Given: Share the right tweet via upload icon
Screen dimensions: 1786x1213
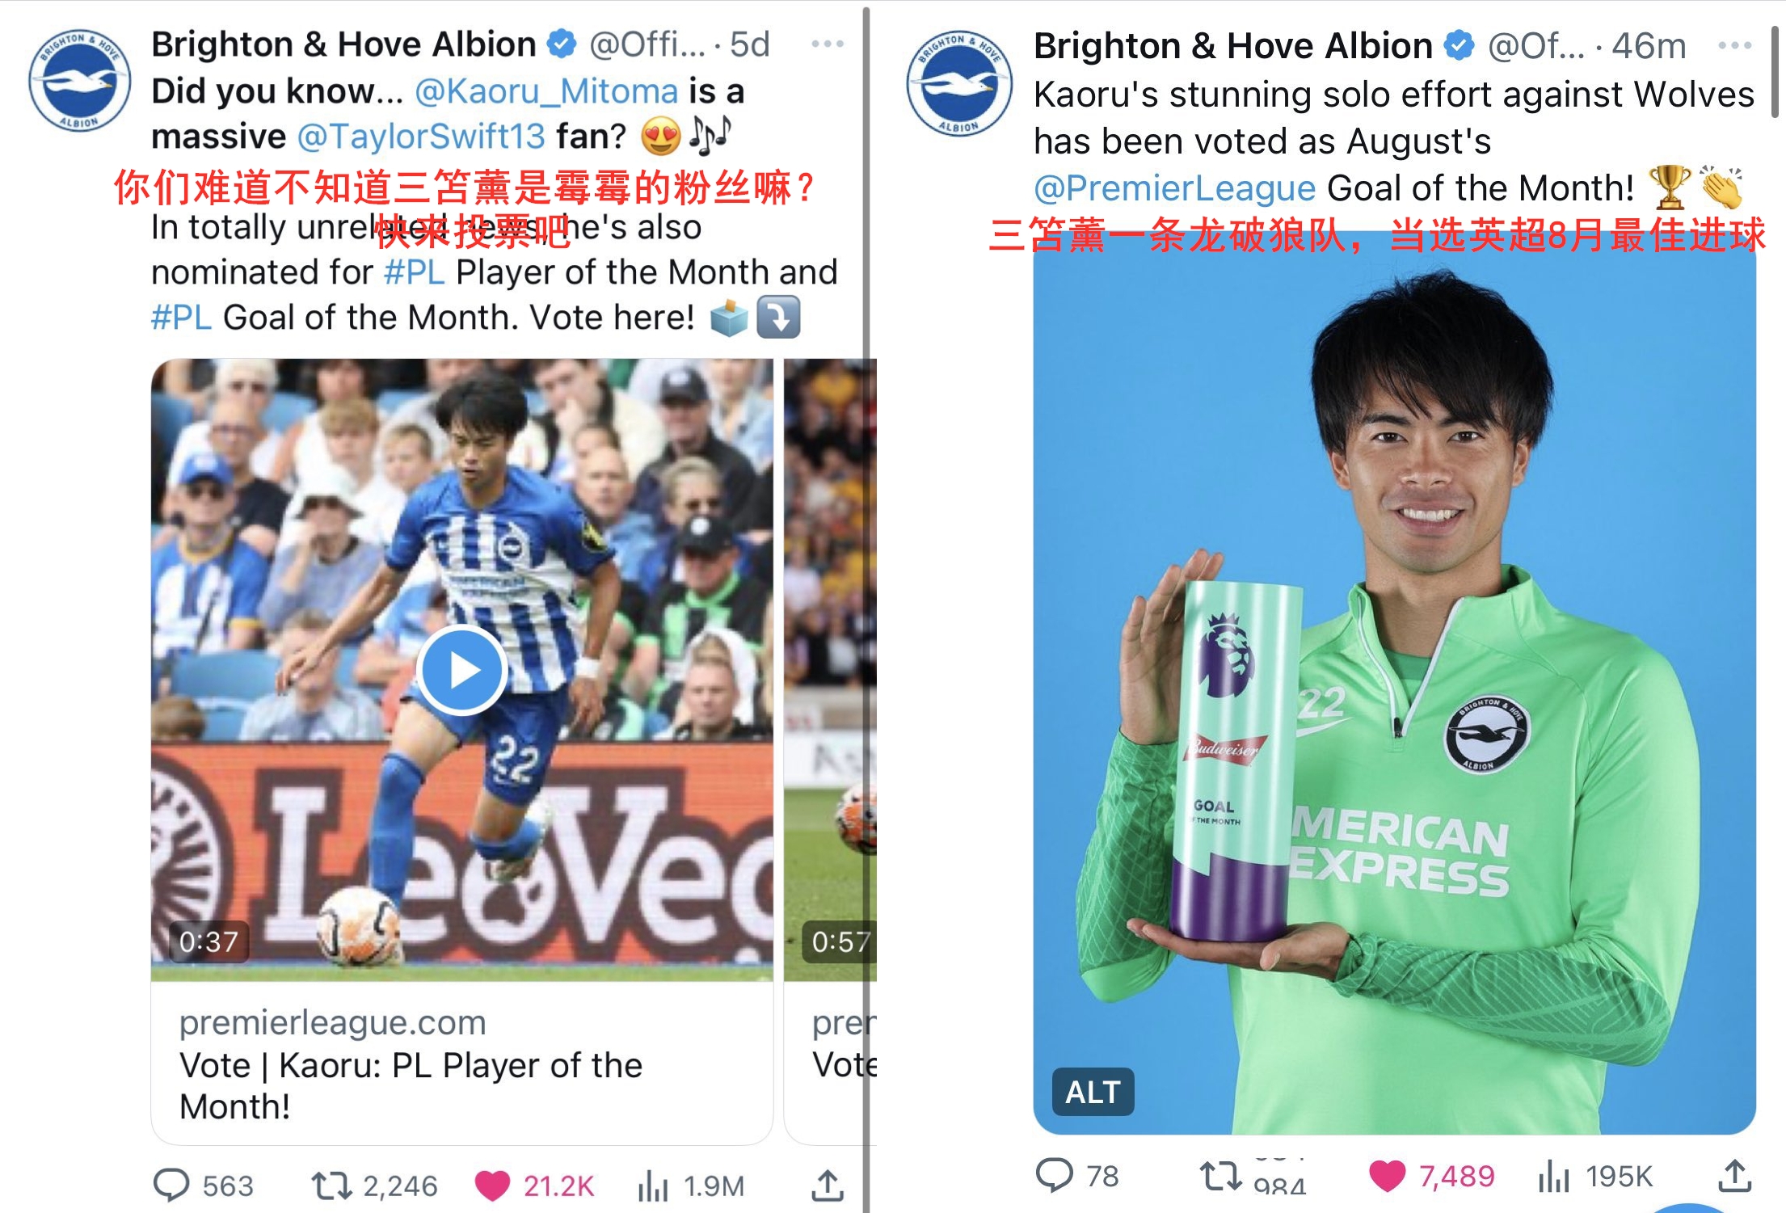Looking at the screenshot, I should click(x=1734, y=1175).
